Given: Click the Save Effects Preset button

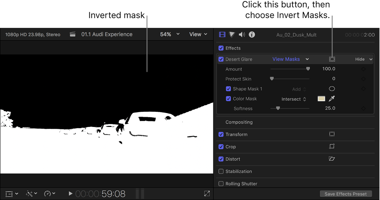Looking at the screenshot, I should [x=346, y=193].
